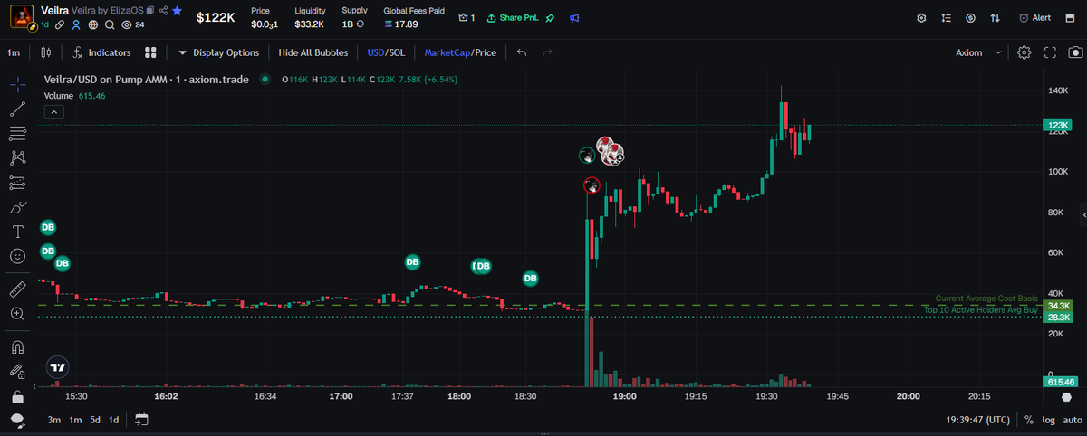
Task: Open the Indicators dialog
Action: click(x=101, y=52)
